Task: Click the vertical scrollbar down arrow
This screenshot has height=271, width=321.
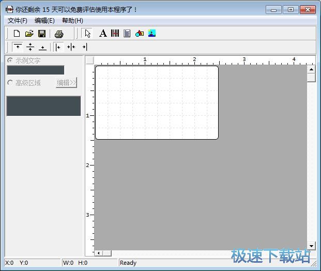Action: [311, 246]
